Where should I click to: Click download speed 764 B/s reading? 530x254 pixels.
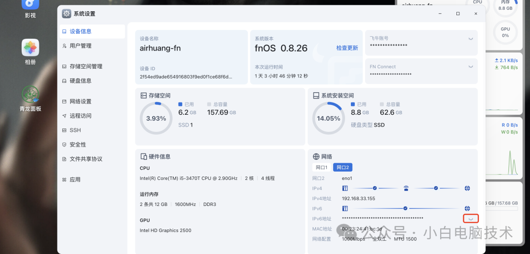tap(506, 68)
